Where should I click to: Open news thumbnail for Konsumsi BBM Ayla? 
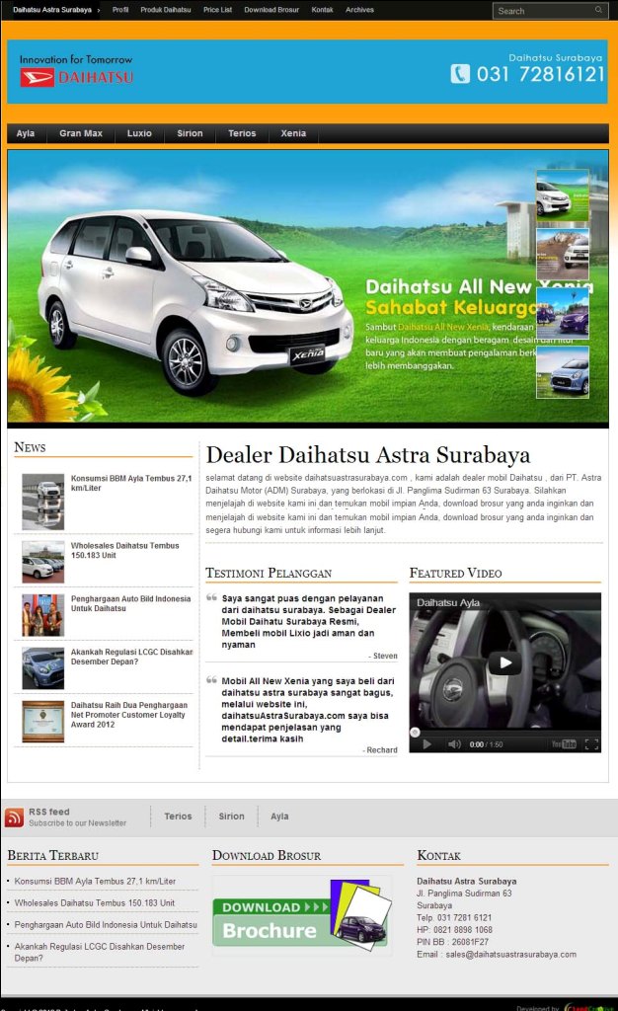point(43,502)
